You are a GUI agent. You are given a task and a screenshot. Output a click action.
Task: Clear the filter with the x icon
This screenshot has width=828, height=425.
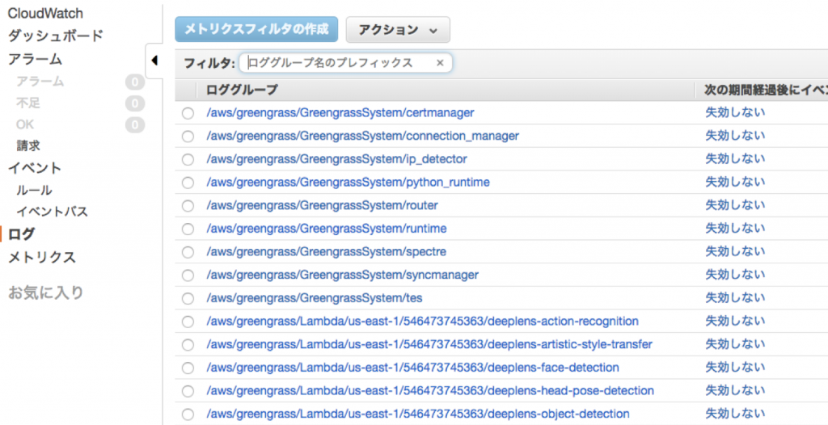point(440,63)
